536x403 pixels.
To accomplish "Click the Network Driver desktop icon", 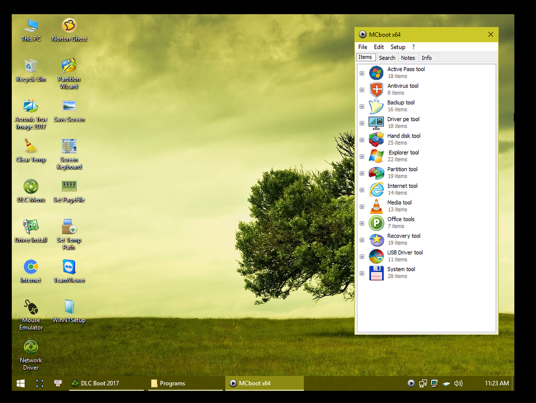I will [x=31, y=355].
